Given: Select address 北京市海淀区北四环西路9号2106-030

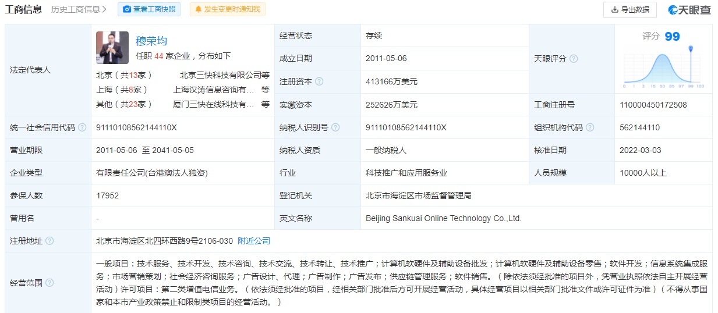Looking at the screenshot, I should tap(164, 241).
